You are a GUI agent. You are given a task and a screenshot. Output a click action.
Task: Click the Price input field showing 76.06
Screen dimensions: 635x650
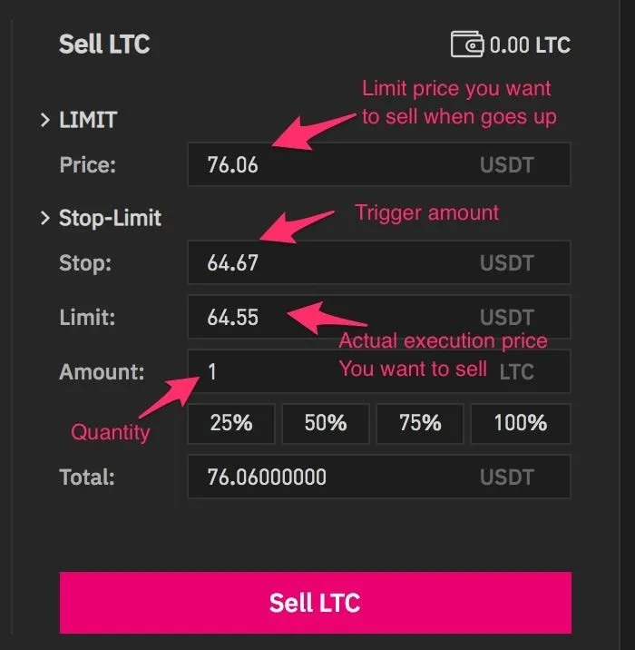[379, 164]
